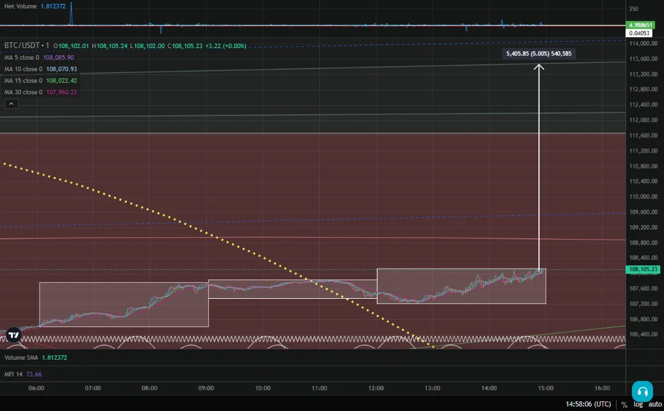Viewport: 664px width, 411px height.
Task: Open the headset support chat button
Action: click(x=642, y=391)
